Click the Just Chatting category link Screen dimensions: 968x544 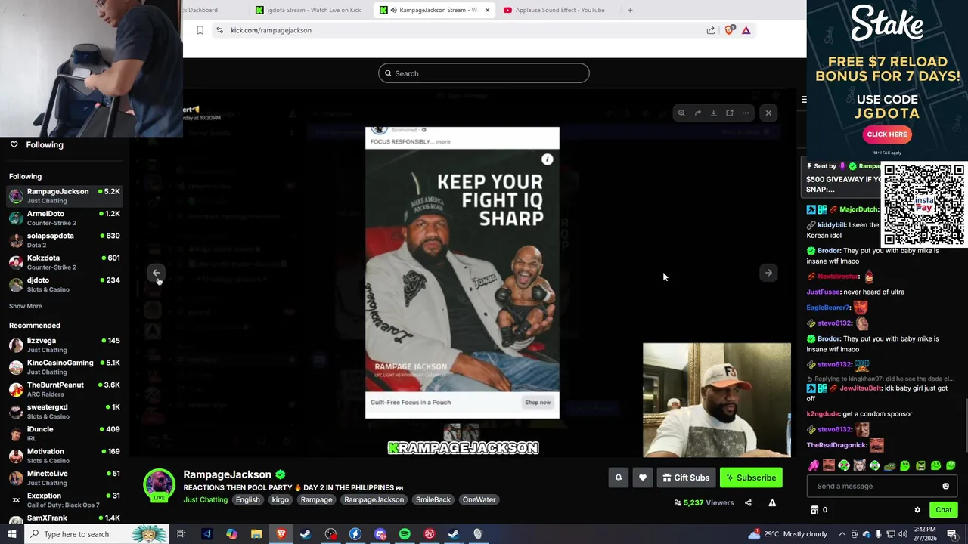point(205,499)
